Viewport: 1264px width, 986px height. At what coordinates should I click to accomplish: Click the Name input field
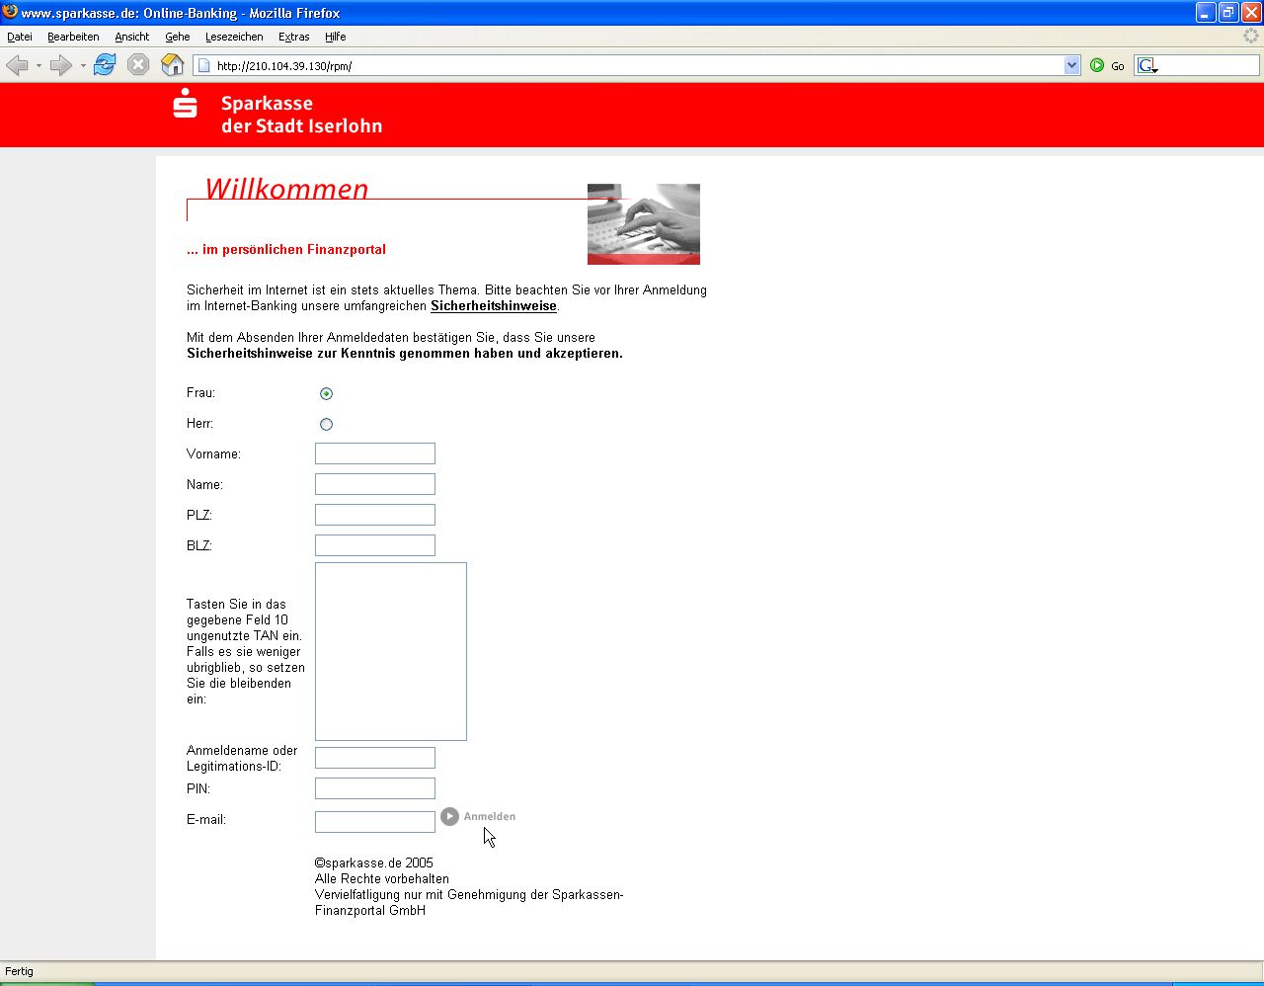(x=375, y=484)
